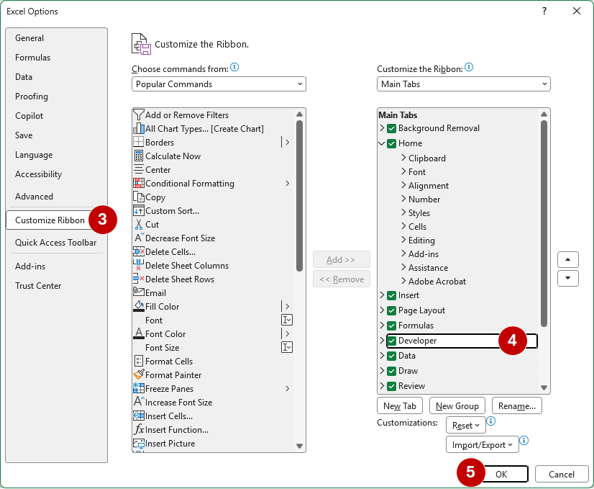Viewport: 594px width, 489px height.
Task: Toggle the Draw tab checkbox
Action: (x=391, y=371)
